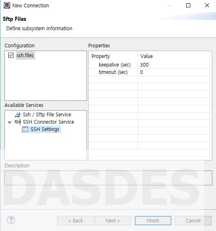Collapse the SSH Connector Service node
Image resolution: width=216 pixels, height=231 pixels.
[x=9, y=122]
